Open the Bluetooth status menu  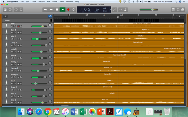(x=133, y=2)
